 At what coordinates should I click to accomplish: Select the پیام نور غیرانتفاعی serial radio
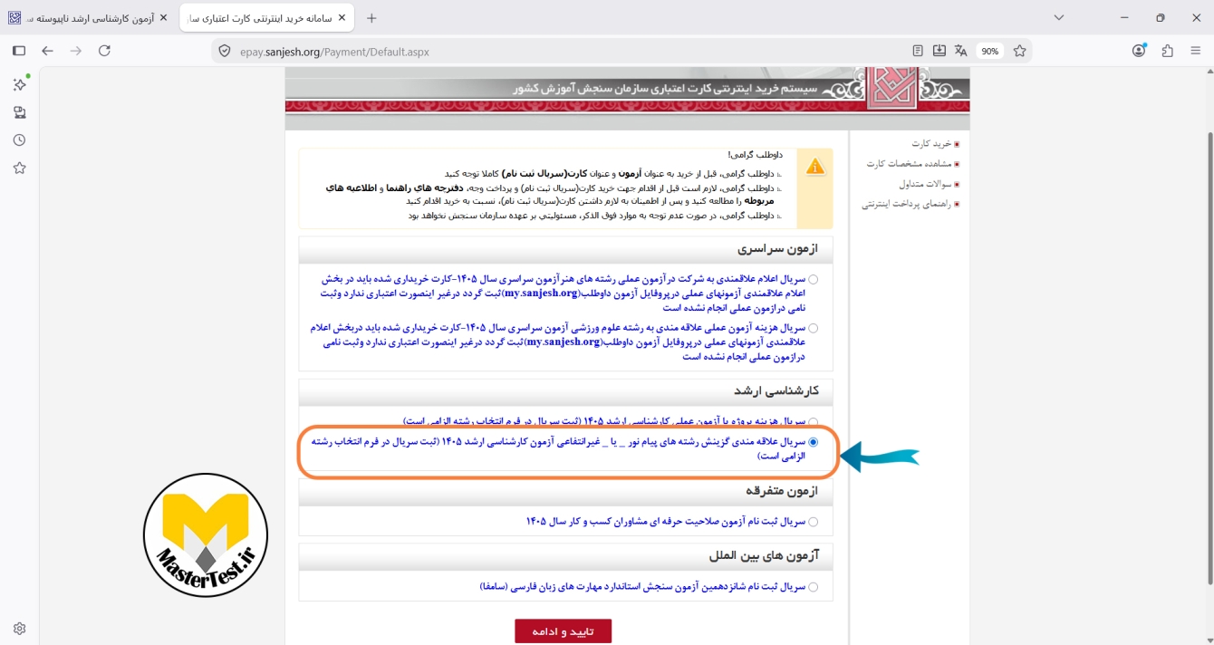coord(813,442)
